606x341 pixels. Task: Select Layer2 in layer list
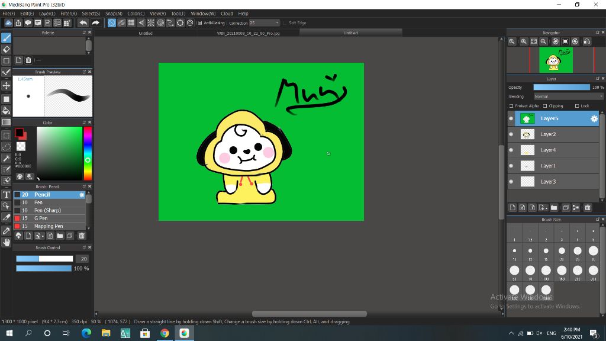[553, 134]
